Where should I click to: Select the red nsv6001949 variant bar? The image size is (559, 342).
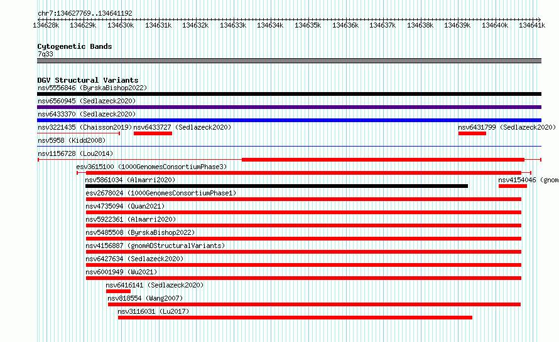[x=304, y=278]
